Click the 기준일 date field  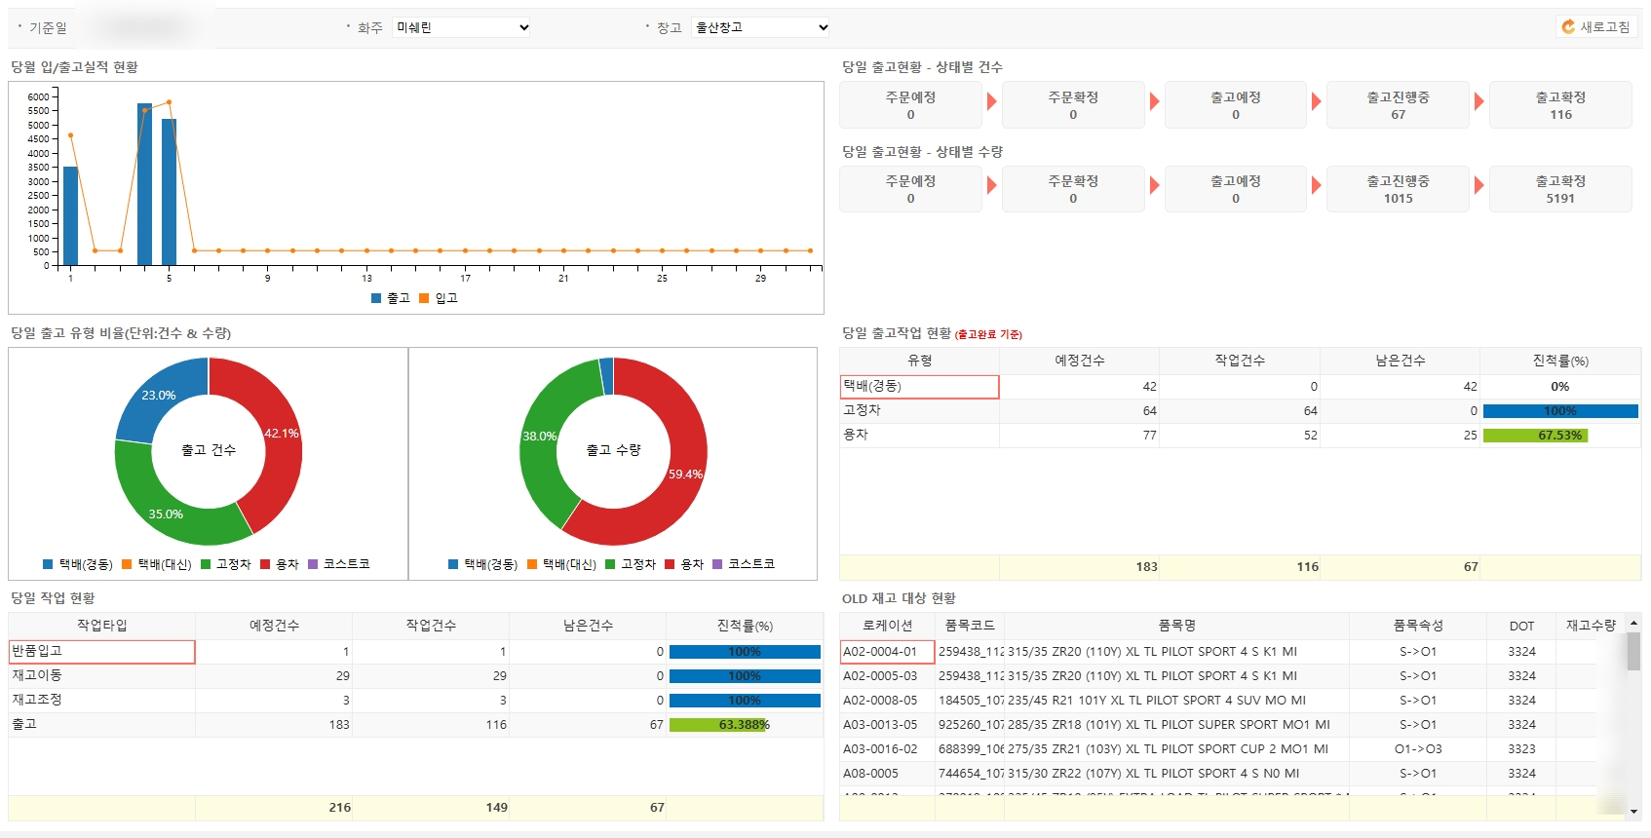[144, 27]
